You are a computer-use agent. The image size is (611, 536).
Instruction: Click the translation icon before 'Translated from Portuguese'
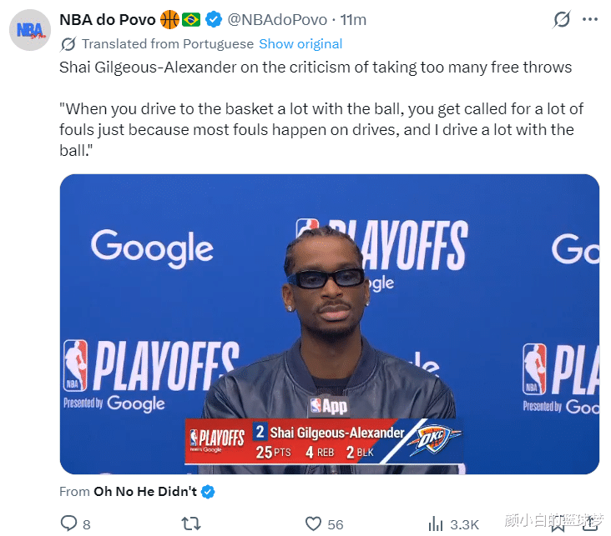68,43
